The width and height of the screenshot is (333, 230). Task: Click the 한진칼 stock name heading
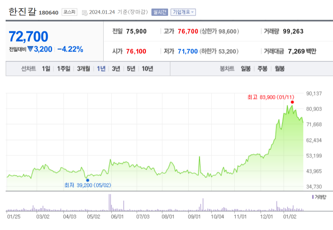(x=22, y=12)
